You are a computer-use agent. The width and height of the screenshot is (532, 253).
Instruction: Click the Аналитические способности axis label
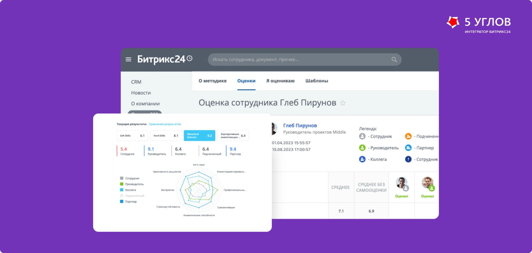point(199,215)
